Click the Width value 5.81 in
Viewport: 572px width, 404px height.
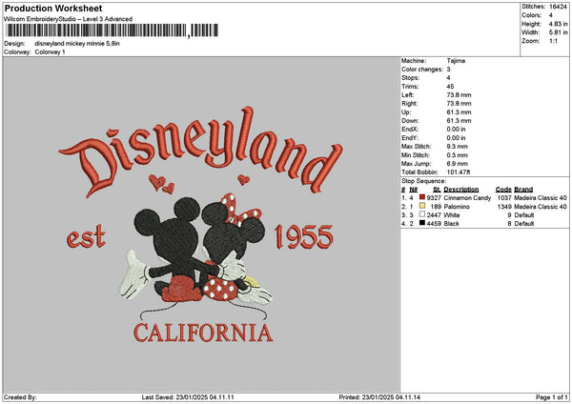[558, 32]
